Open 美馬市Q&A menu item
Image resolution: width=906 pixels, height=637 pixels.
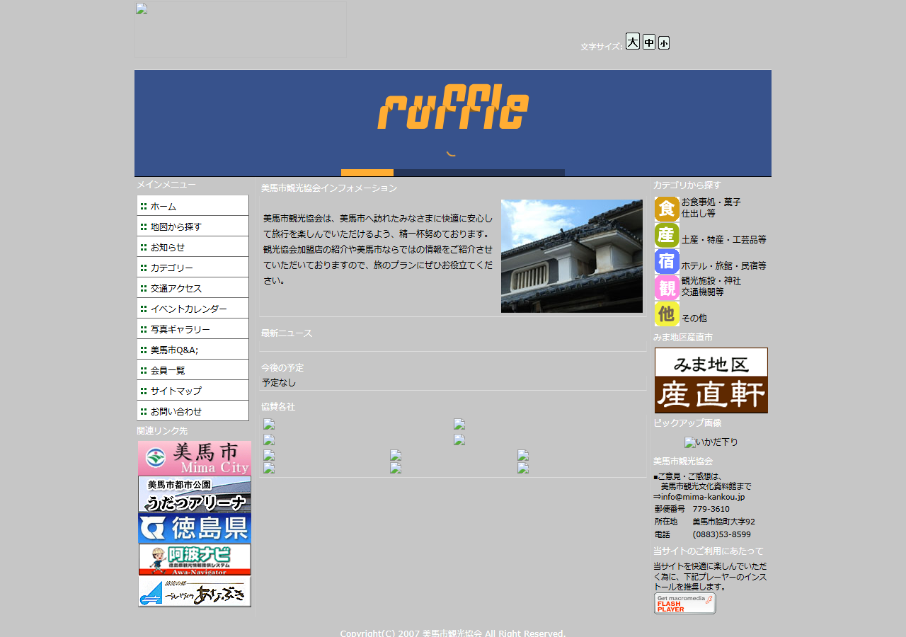point(193,350)
